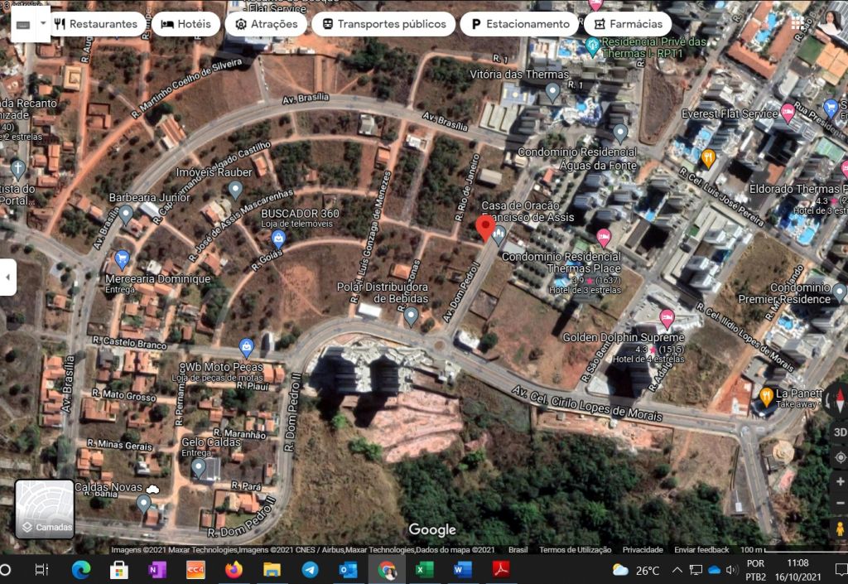This screenshot has height=584, width=848.
Task: Select the Polar Distribuidora de Bebidas pin
Action: 411,316
